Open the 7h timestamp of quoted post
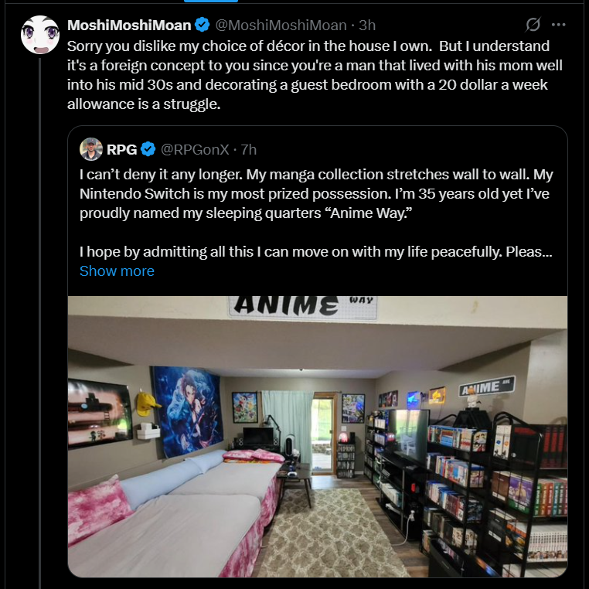Viewport: 589px width, 589px height. pos(249,149)
